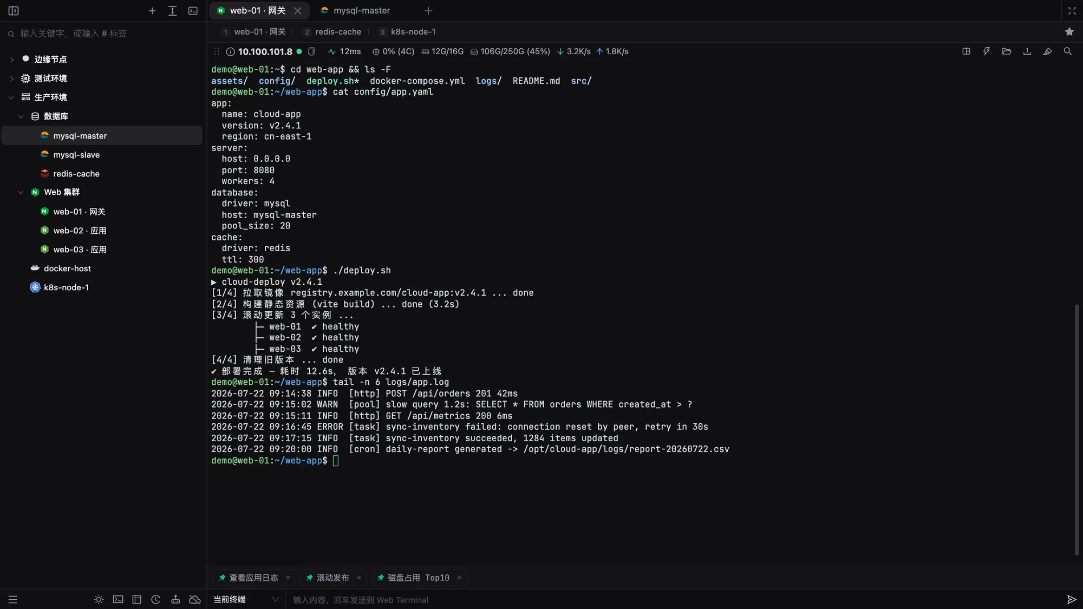This screenshot has width=1083, height=609.
Task: Open the 当前终端 dropdown
Action: tap(246, 599)
